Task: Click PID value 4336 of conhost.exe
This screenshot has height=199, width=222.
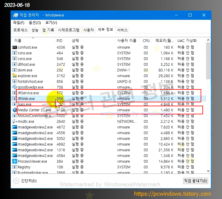Action: pyautogui.click(x=61, y=47)
